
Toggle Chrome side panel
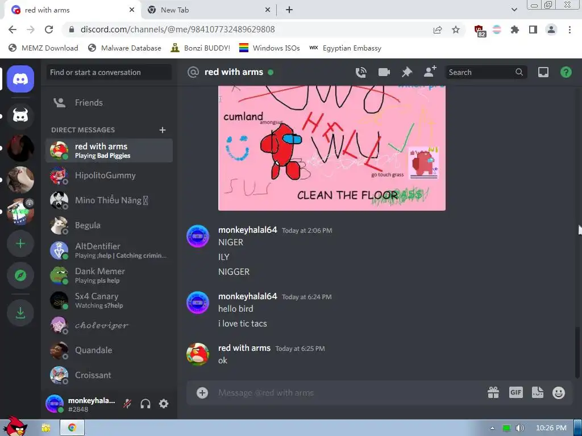click(x=533, y=30)
